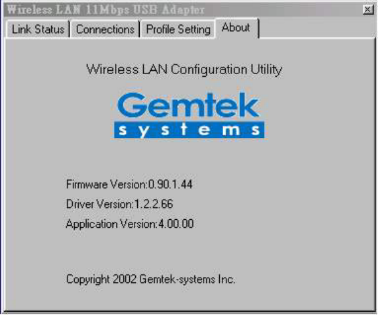Click the year 2002 in the copyright line

pos(125,279)
